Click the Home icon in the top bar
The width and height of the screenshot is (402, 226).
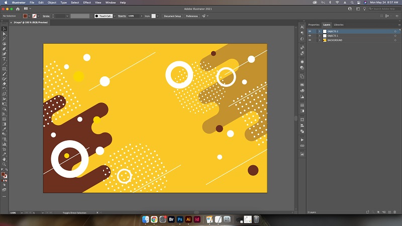pyautogui.click(x=18, y=9)
